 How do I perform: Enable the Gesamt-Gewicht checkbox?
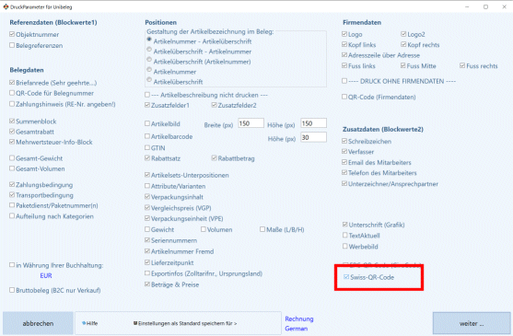click(x=12, y=157)
